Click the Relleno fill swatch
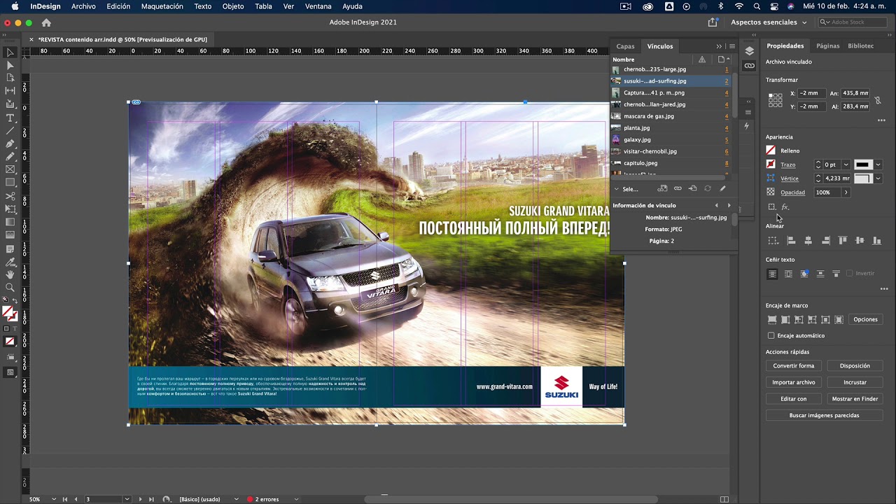The height and width of the screenshot is (504, 896). point(771,150)
